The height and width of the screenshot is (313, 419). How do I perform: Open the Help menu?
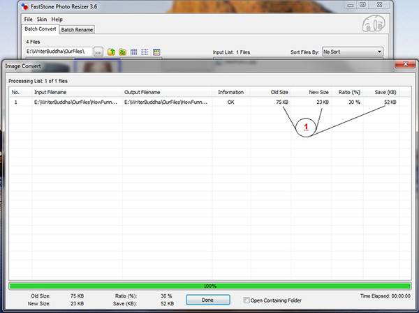[57, 20]
